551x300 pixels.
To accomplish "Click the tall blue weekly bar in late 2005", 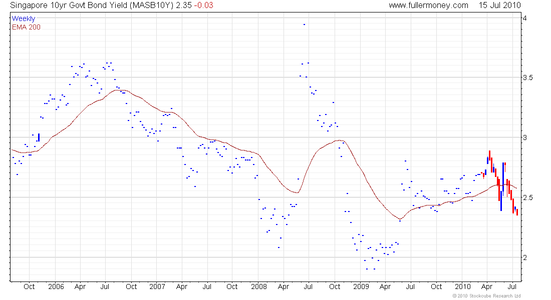I will pos(39,137).
